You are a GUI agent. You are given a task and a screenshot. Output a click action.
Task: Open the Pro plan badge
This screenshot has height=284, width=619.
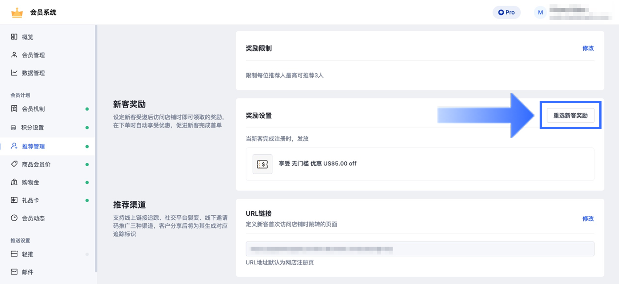506,12
